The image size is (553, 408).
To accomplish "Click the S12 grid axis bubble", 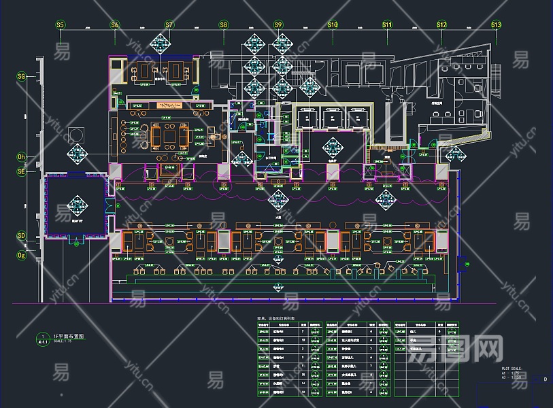I will [x=441, y=25].
